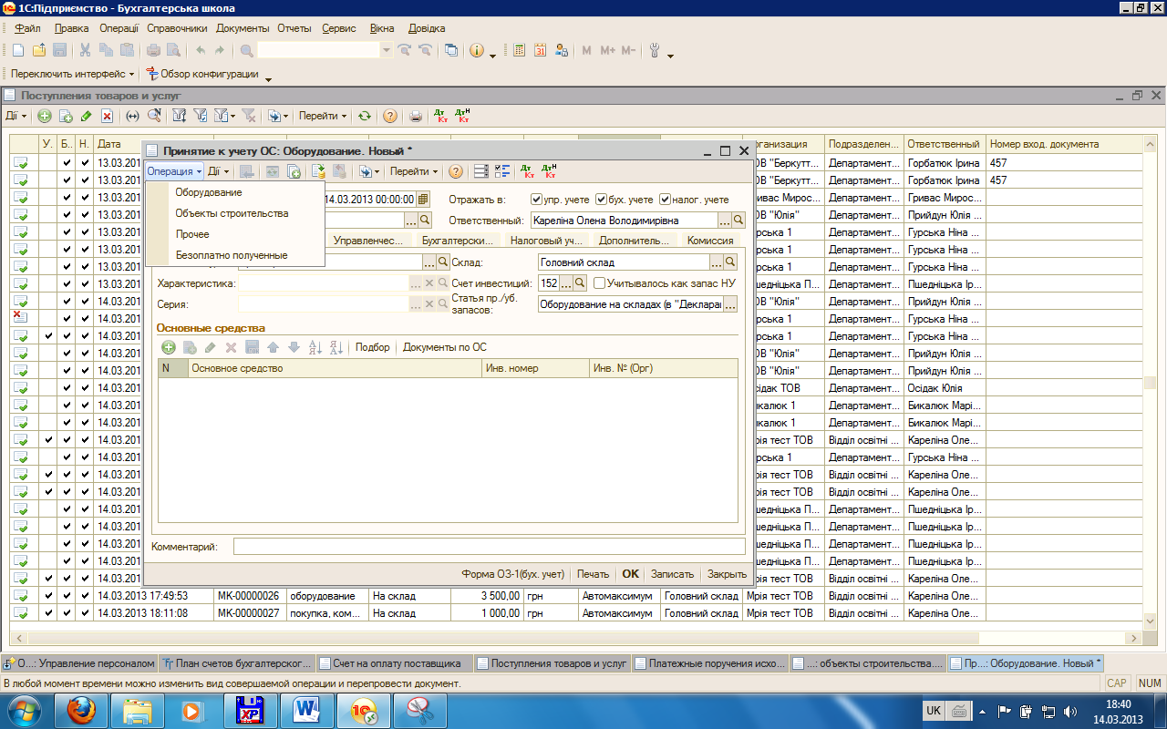The image size is (1167, 729).
Task: Click the scissors cut icon
Action: [x=85, y=51]
